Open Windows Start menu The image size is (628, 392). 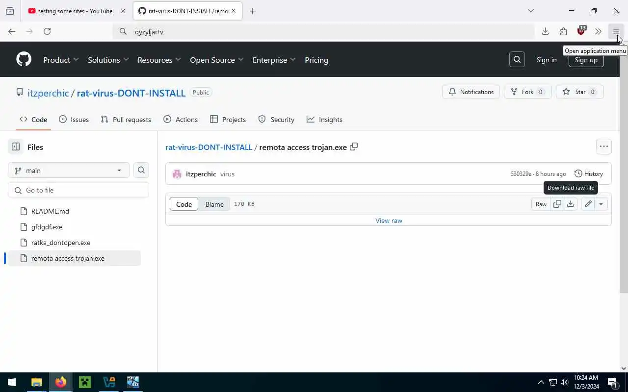point(12,382)
